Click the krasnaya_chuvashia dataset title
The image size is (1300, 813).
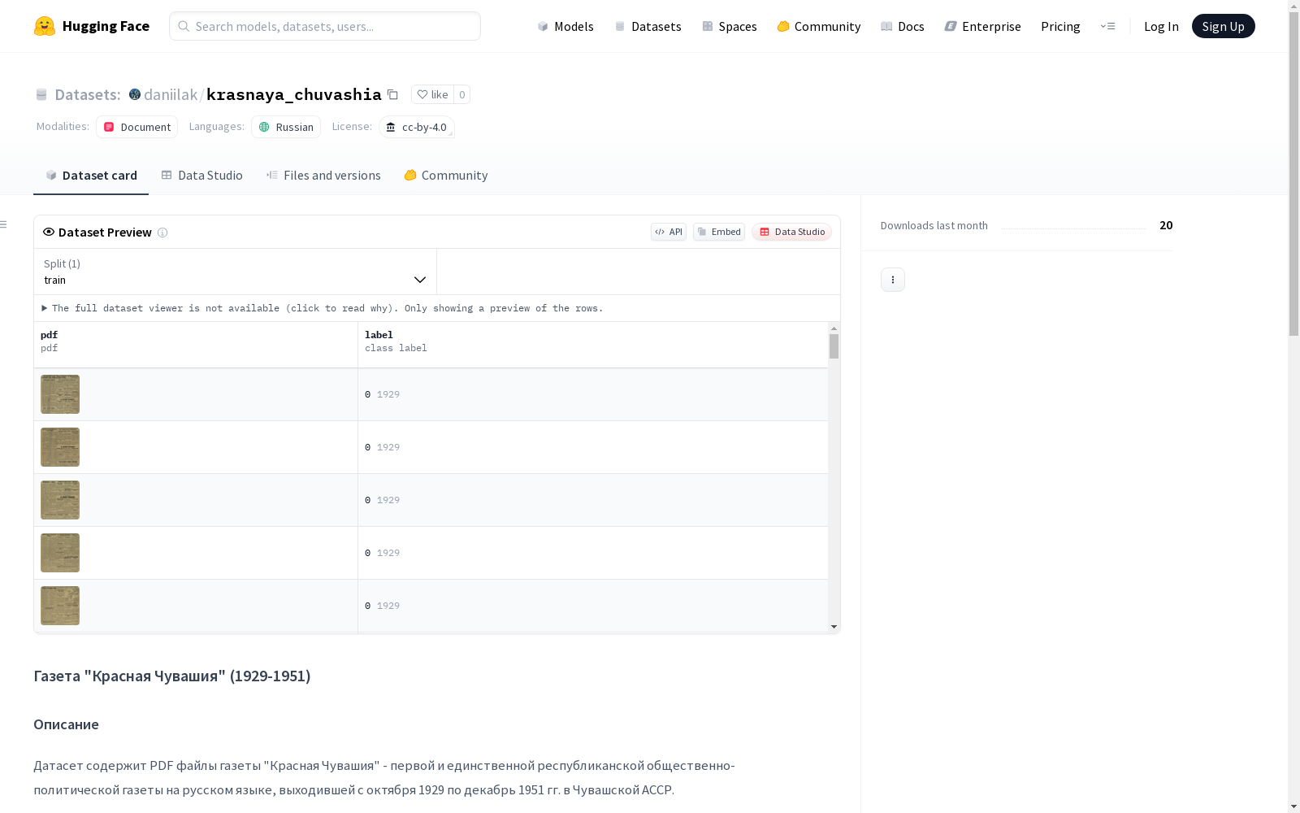click(x=294, y=94)
